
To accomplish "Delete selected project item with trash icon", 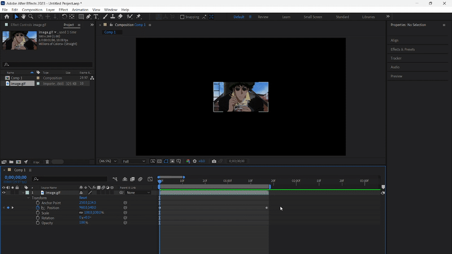I will click(x=47, y=162).
